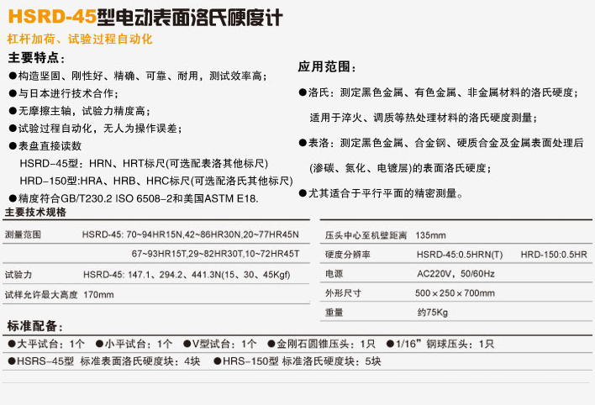The width and height of the screenshot is (595, 405).
Task: Click the bullet before 与日本进行技术合作
Action: (13, 94)
